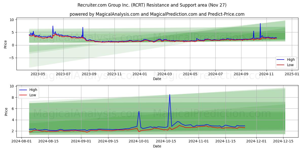Image resolution: width=304 pixels, height=152 pixels.
Task: Click the chart title mentioning Recruiter.com Group Inc.
Action: (152, 5)
